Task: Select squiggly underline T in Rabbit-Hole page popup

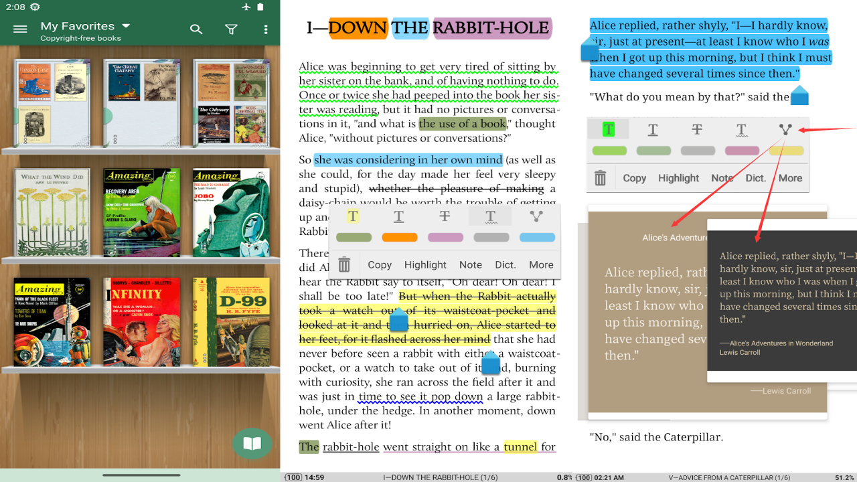Action: pyautogui.click(x=491, y=216)
